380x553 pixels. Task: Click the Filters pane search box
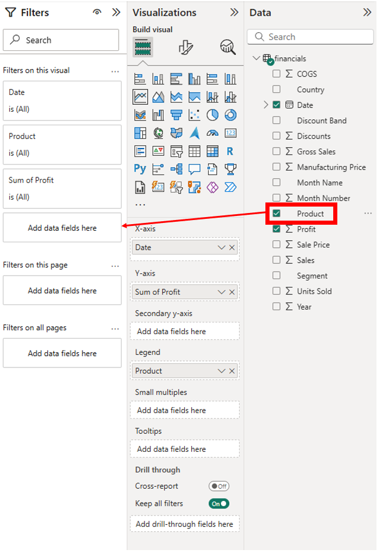[x=61, y=40]
